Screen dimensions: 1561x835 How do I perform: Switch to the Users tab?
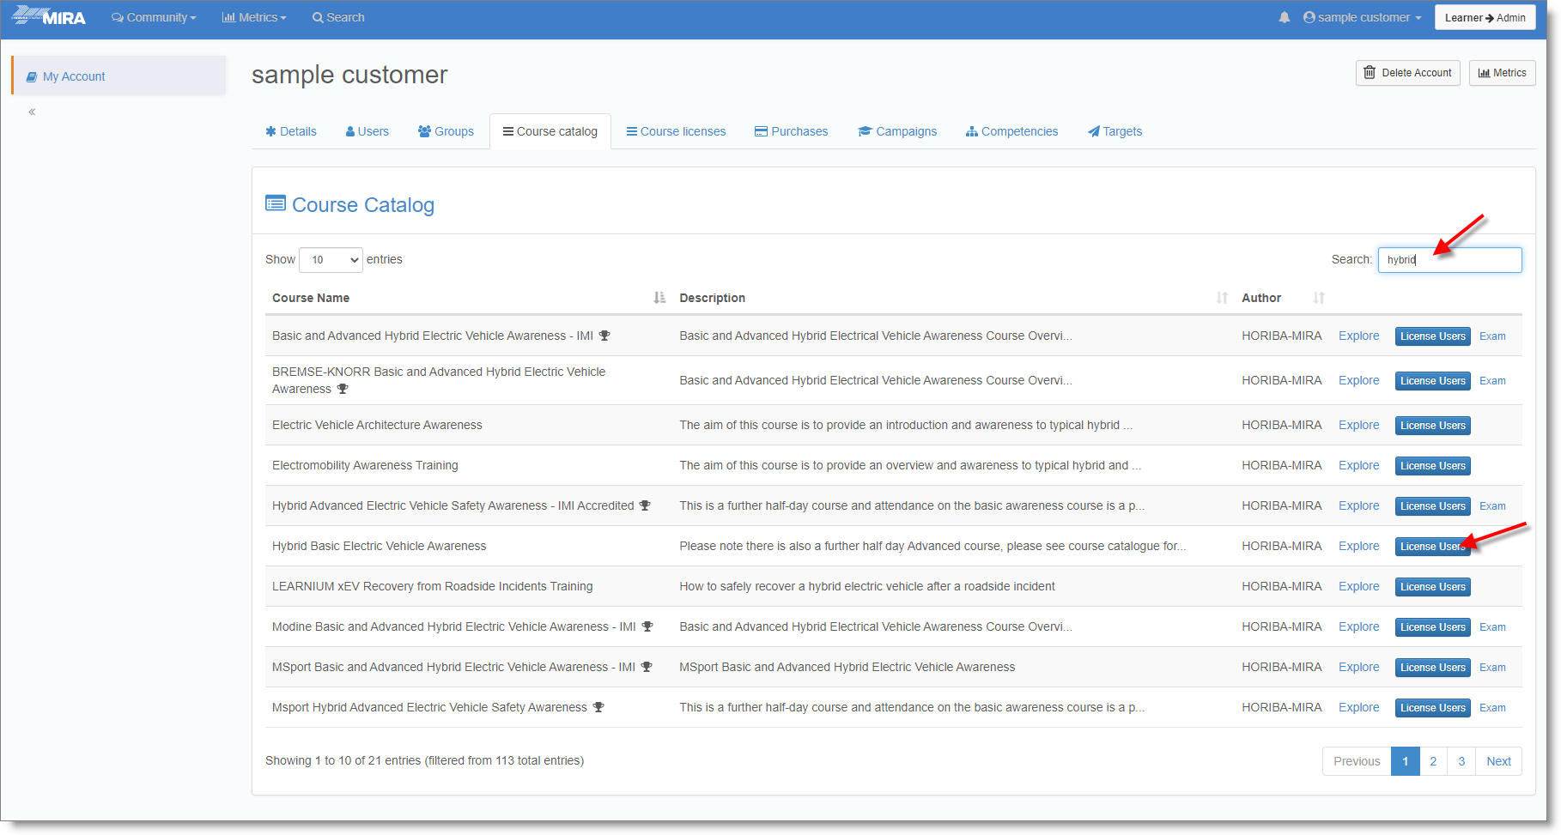pyautogui.click(x=367, y=131)
